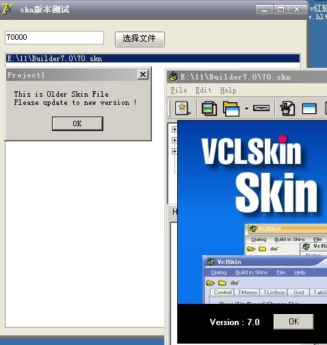Viewport: 327px width, 345px height.
Task: Minimize the skn版本测试 window
Action: [x=264, y=10]
